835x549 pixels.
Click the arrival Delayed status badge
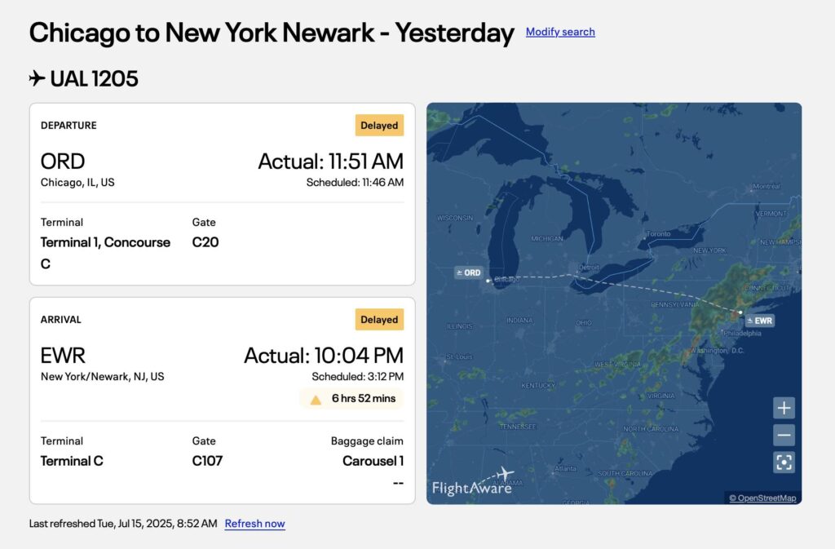tap(379, 320)
